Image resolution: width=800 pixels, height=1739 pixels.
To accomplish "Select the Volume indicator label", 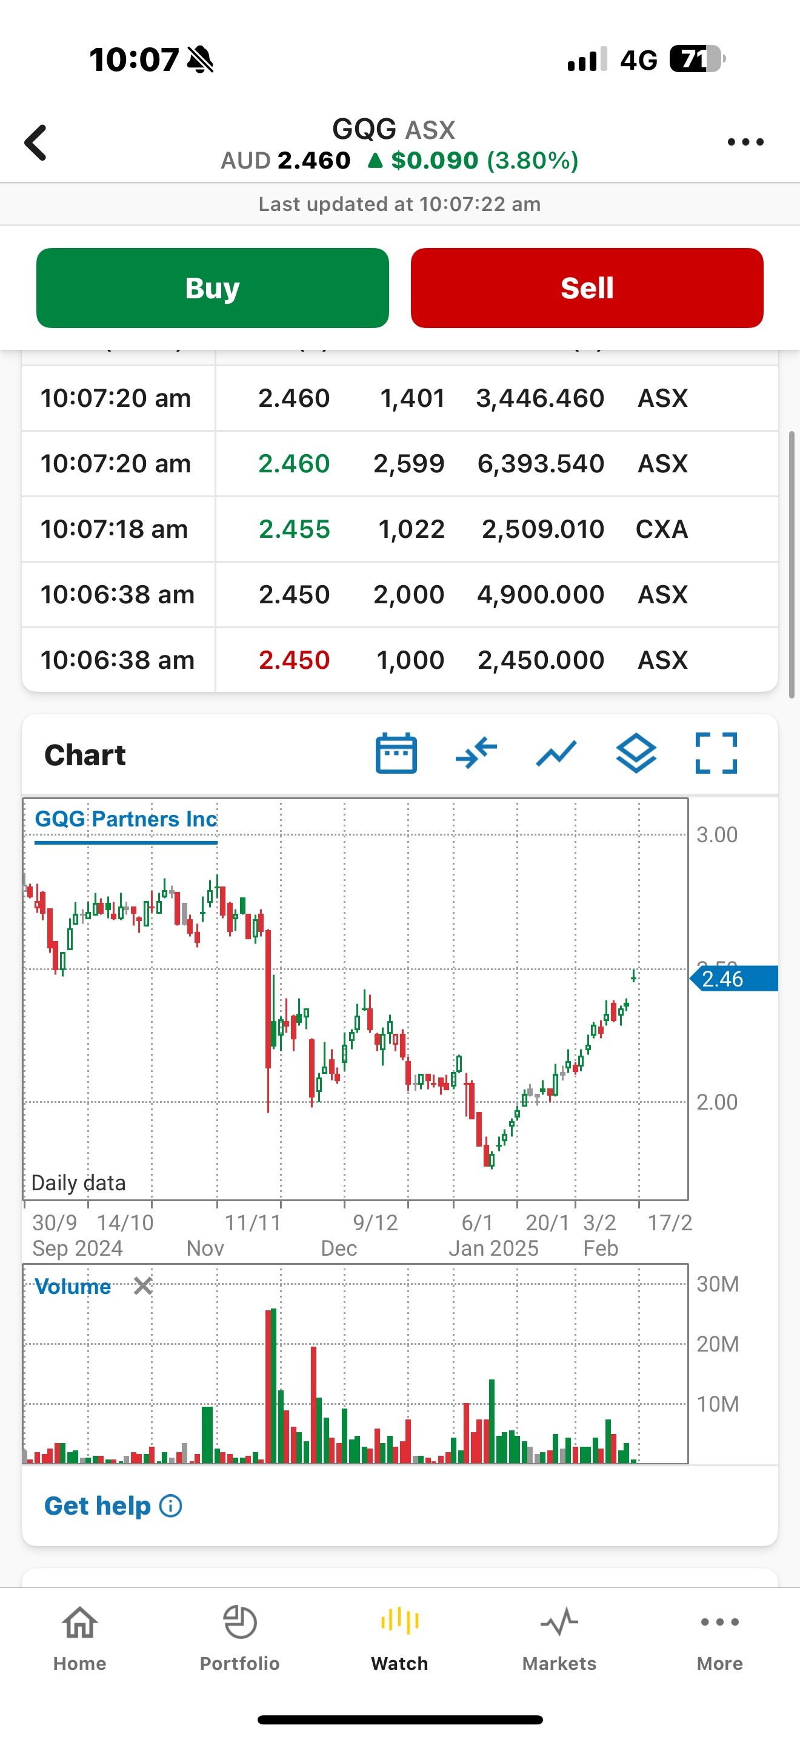I will pyautogui.click(x=73, y=1287).
